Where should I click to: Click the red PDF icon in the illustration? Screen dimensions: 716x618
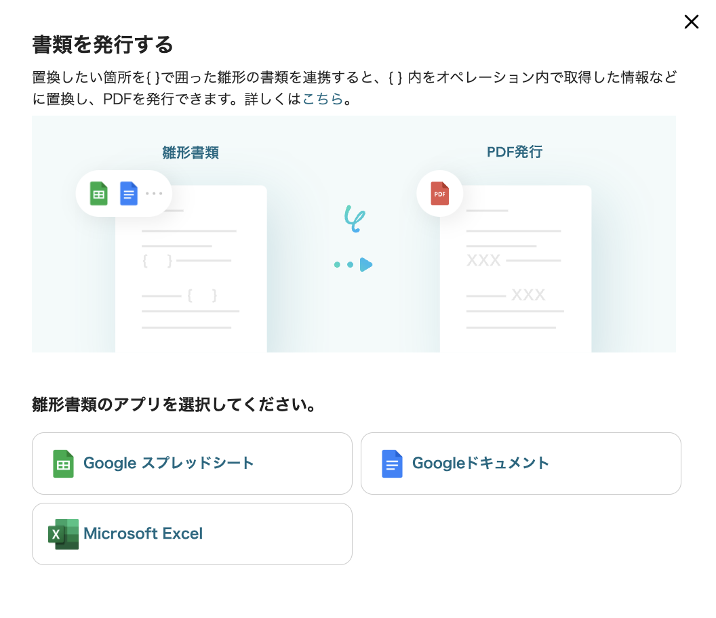(440, 194)
